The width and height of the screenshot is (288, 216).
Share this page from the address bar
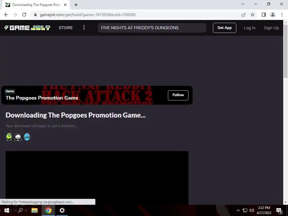244,15
